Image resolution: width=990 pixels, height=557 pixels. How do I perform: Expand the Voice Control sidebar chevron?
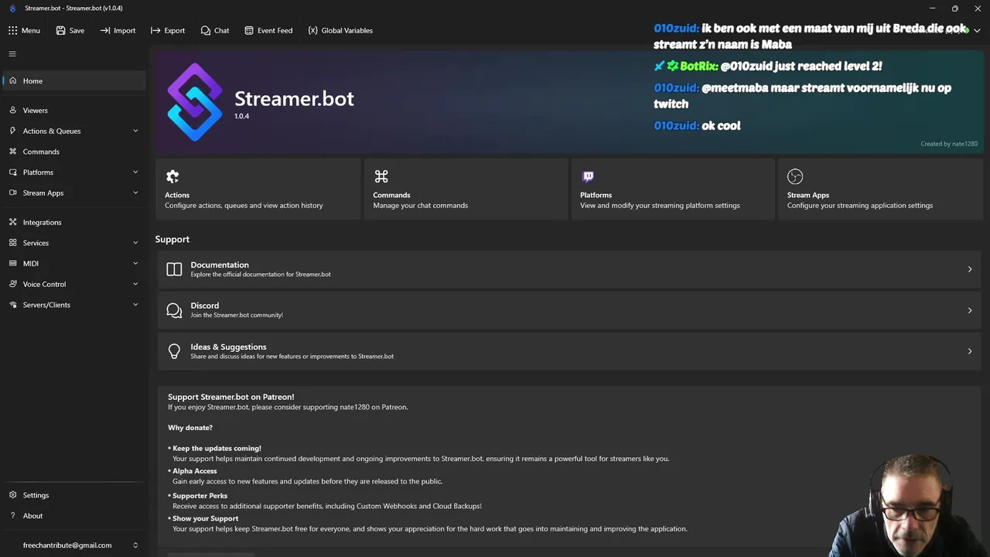135,284
